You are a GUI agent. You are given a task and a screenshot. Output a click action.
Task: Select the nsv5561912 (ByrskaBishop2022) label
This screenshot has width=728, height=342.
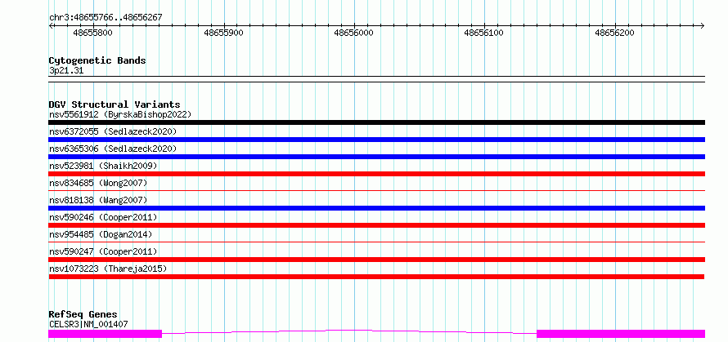[119, 114]
